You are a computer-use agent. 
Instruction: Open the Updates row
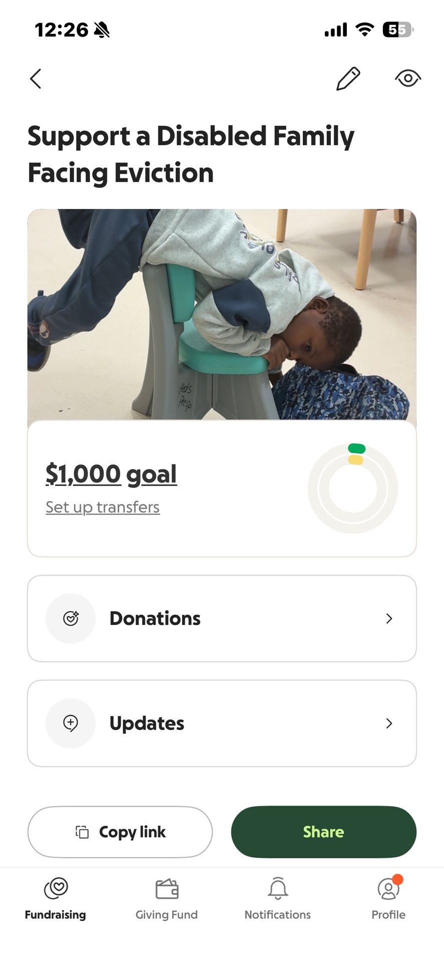pyautogui.click(x=222, y=723)
